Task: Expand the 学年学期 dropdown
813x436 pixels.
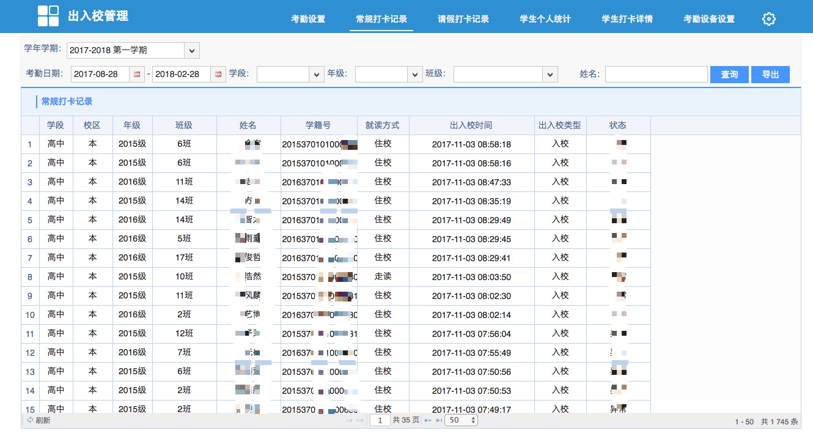Action: point(192,50)
